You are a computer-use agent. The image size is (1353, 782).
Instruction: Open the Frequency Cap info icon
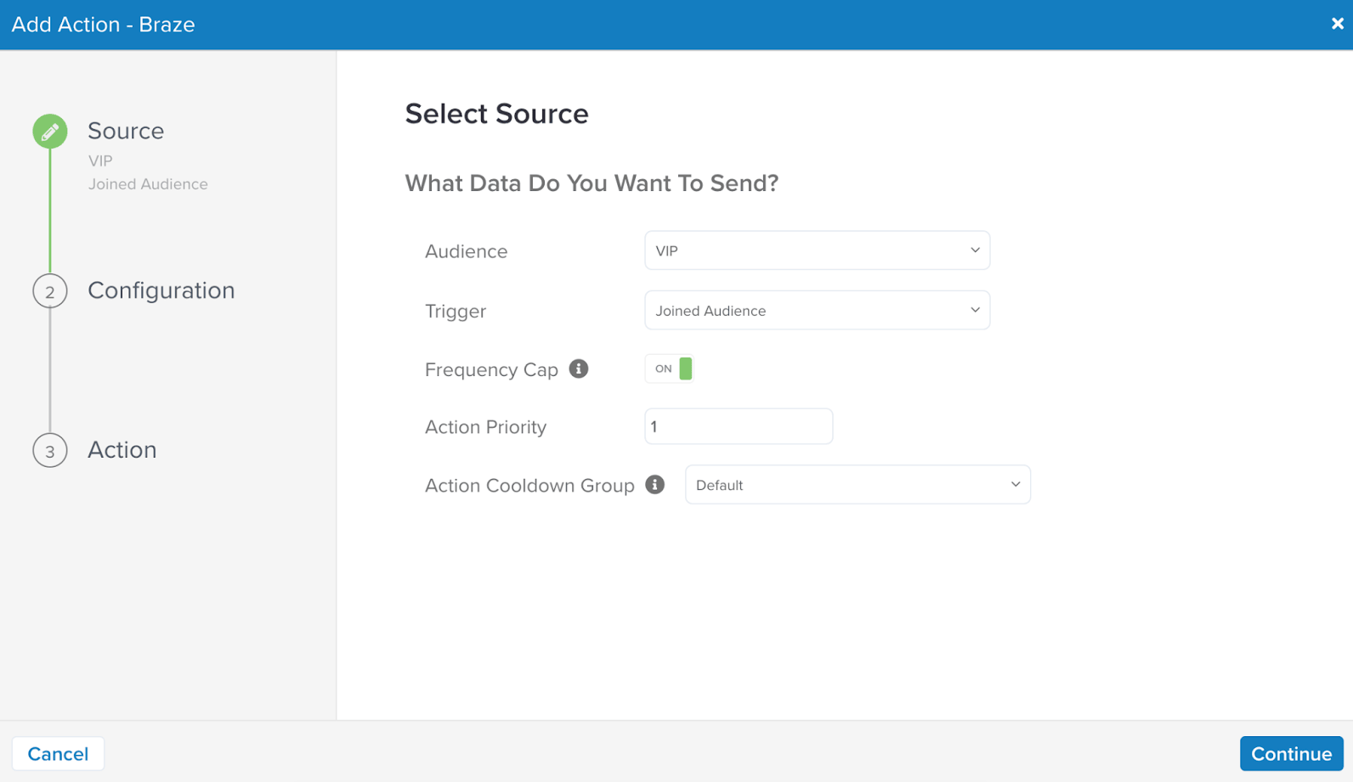click(x=579, y=368)
